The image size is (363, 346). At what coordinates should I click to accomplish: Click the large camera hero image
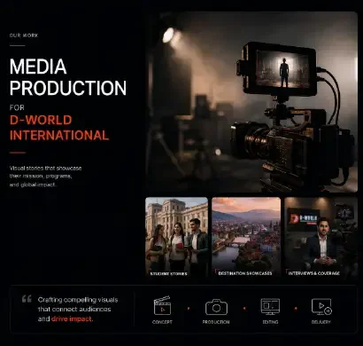click(251, 102)
